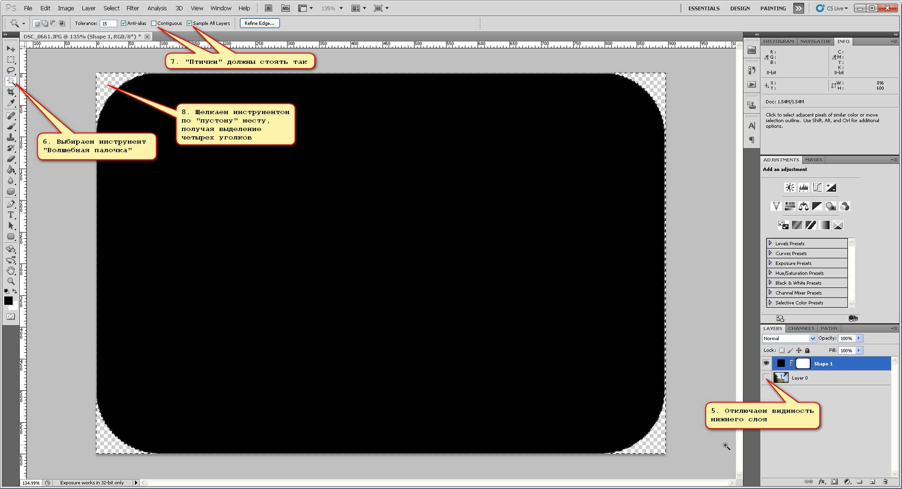Image resolution: width=902 pixels, height=489 pixels.
Task: Click the Refine Edge button
Action: click(x=259, y=23)
